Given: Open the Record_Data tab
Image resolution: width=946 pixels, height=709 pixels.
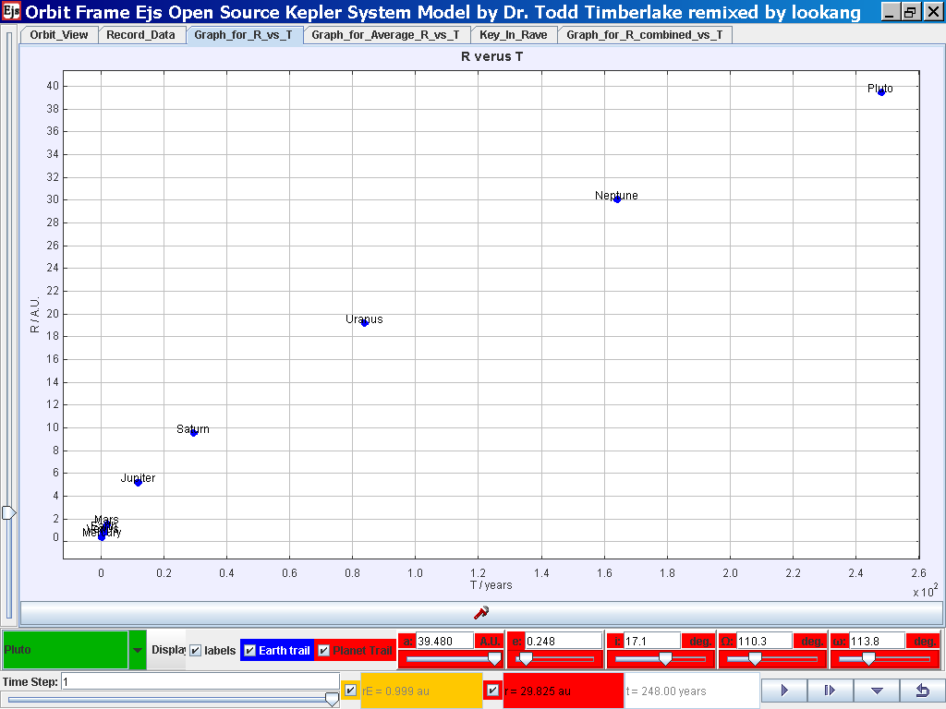Looking at the screenshot, I should point(140,35).
